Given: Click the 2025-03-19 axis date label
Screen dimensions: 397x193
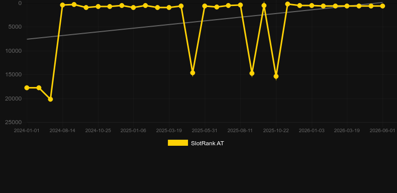Looking at the screenshot, I should pyautogui.click(x=169, y=131).
